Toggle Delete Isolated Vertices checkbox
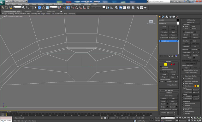This screenshot has height=122, width=202. click(183, 70)
